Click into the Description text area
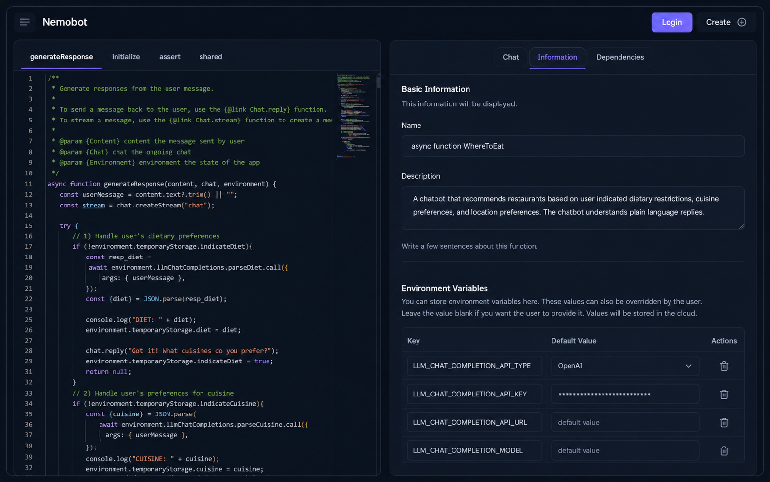This screenshot has height=482, width=770. pyautogui.click(x=573, y=208)
